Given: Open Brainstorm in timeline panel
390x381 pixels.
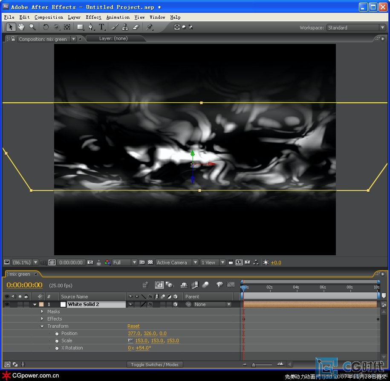Looking at the screenshot, I should pyautogui.click(x=220, y=285).
